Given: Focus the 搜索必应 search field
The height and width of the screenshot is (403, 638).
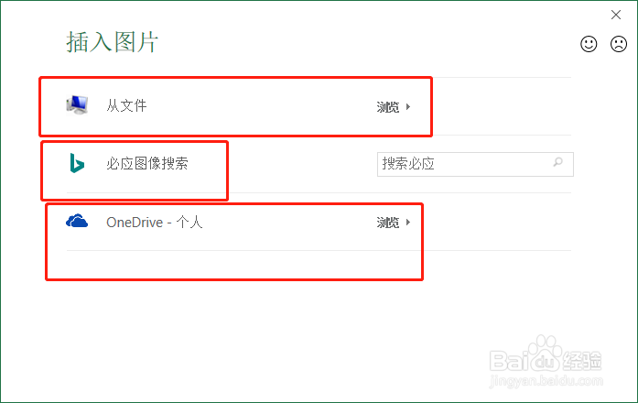Looking at the screenshot, I should click(463, 164).
